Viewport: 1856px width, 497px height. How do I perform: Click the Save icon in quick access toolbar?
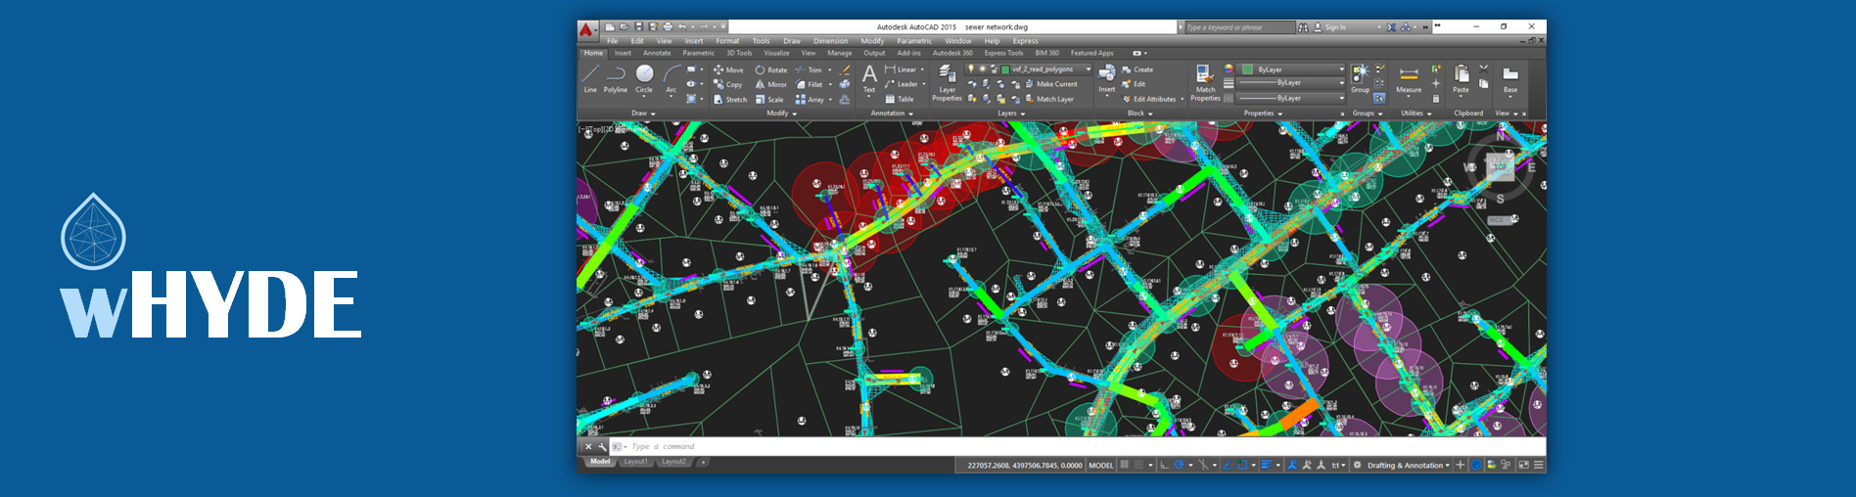point(639,27)
